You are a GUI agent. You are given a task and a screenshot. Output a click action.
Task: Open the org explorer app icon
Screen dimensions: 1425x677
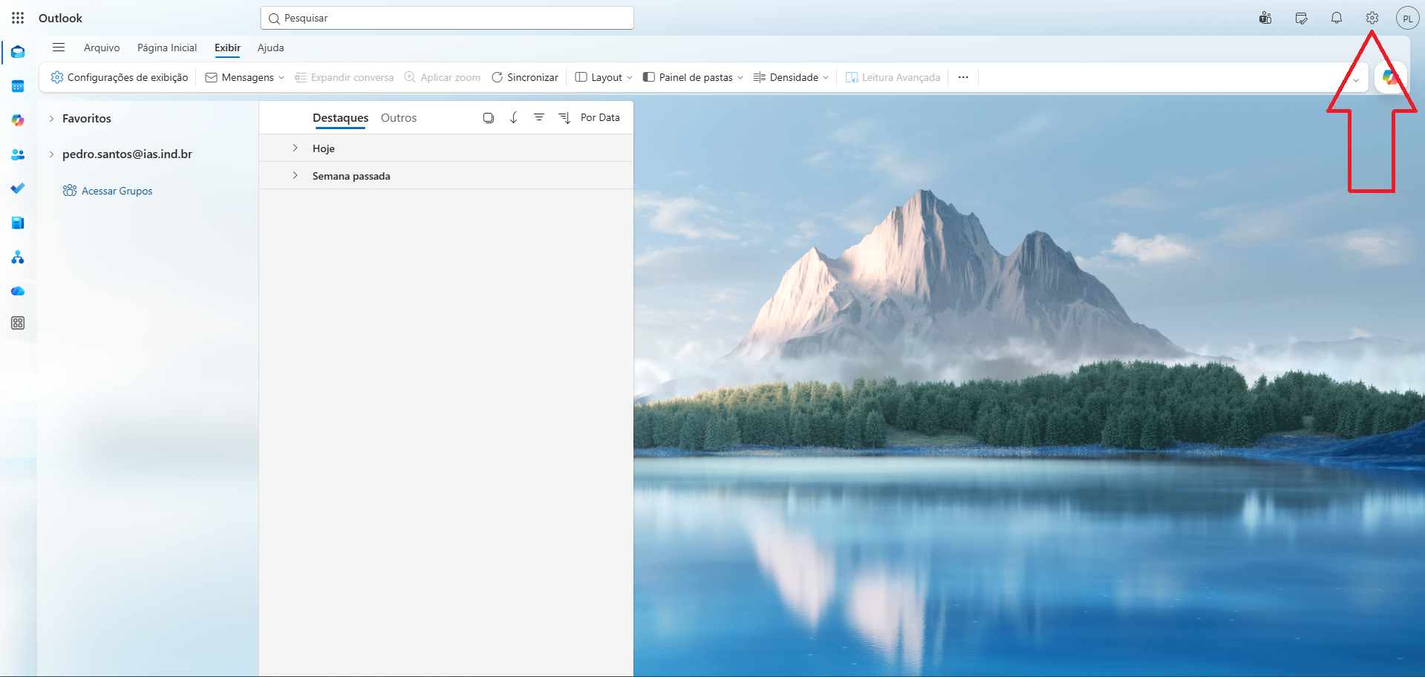point(18,258)
